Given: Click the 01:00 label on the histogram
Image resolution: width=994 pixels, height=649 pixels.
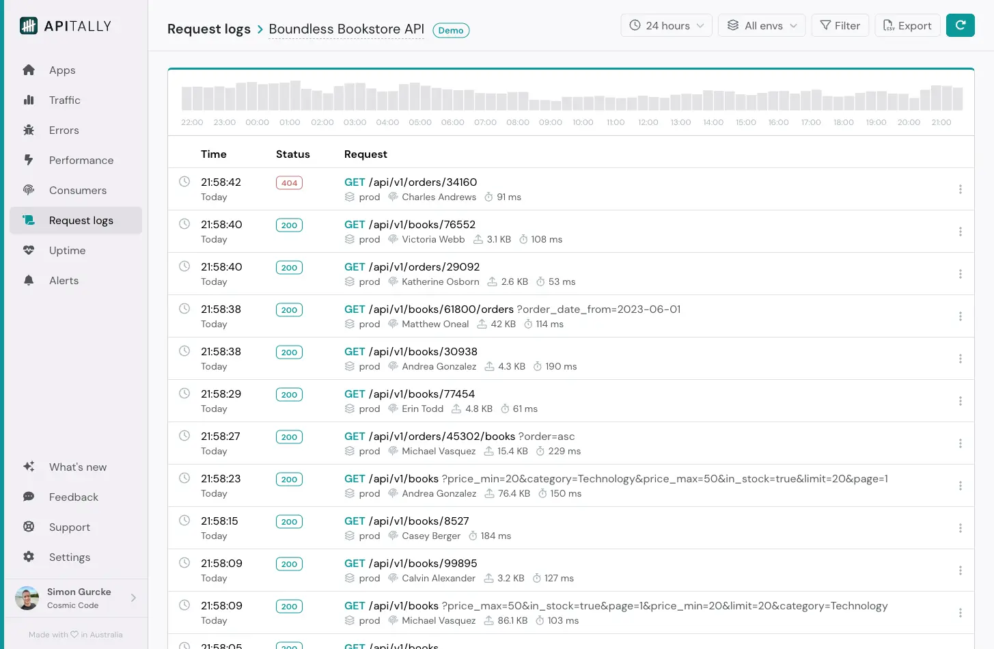Looking at the screenshot, I should pos(290,122).
